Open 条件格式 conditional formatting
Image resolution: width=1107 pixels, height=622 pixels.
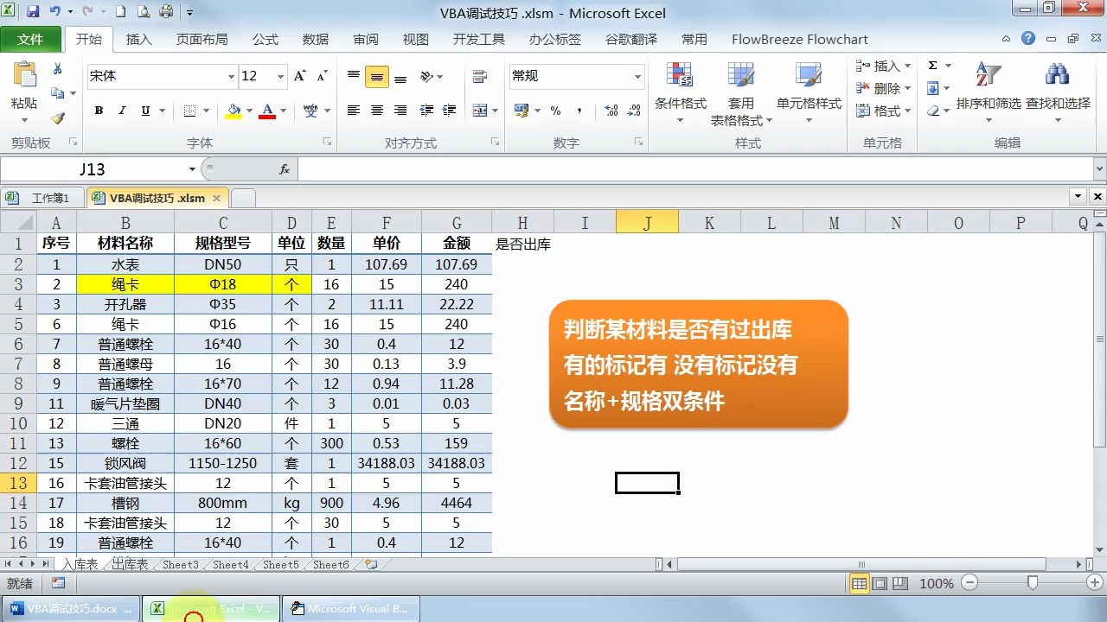click(681, 93)
